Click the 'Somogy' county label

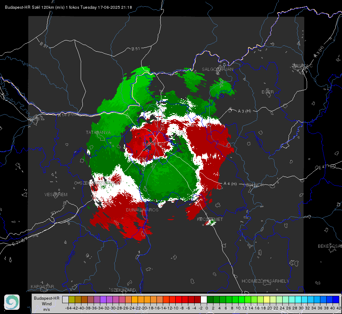tap(70, 257)
